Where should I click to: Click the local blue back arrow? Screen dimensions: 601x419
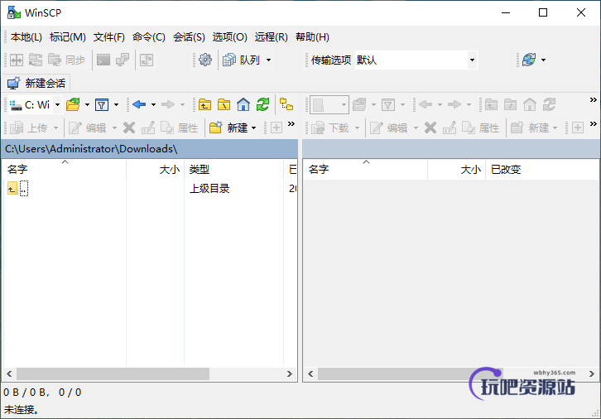tap(139, 104)
